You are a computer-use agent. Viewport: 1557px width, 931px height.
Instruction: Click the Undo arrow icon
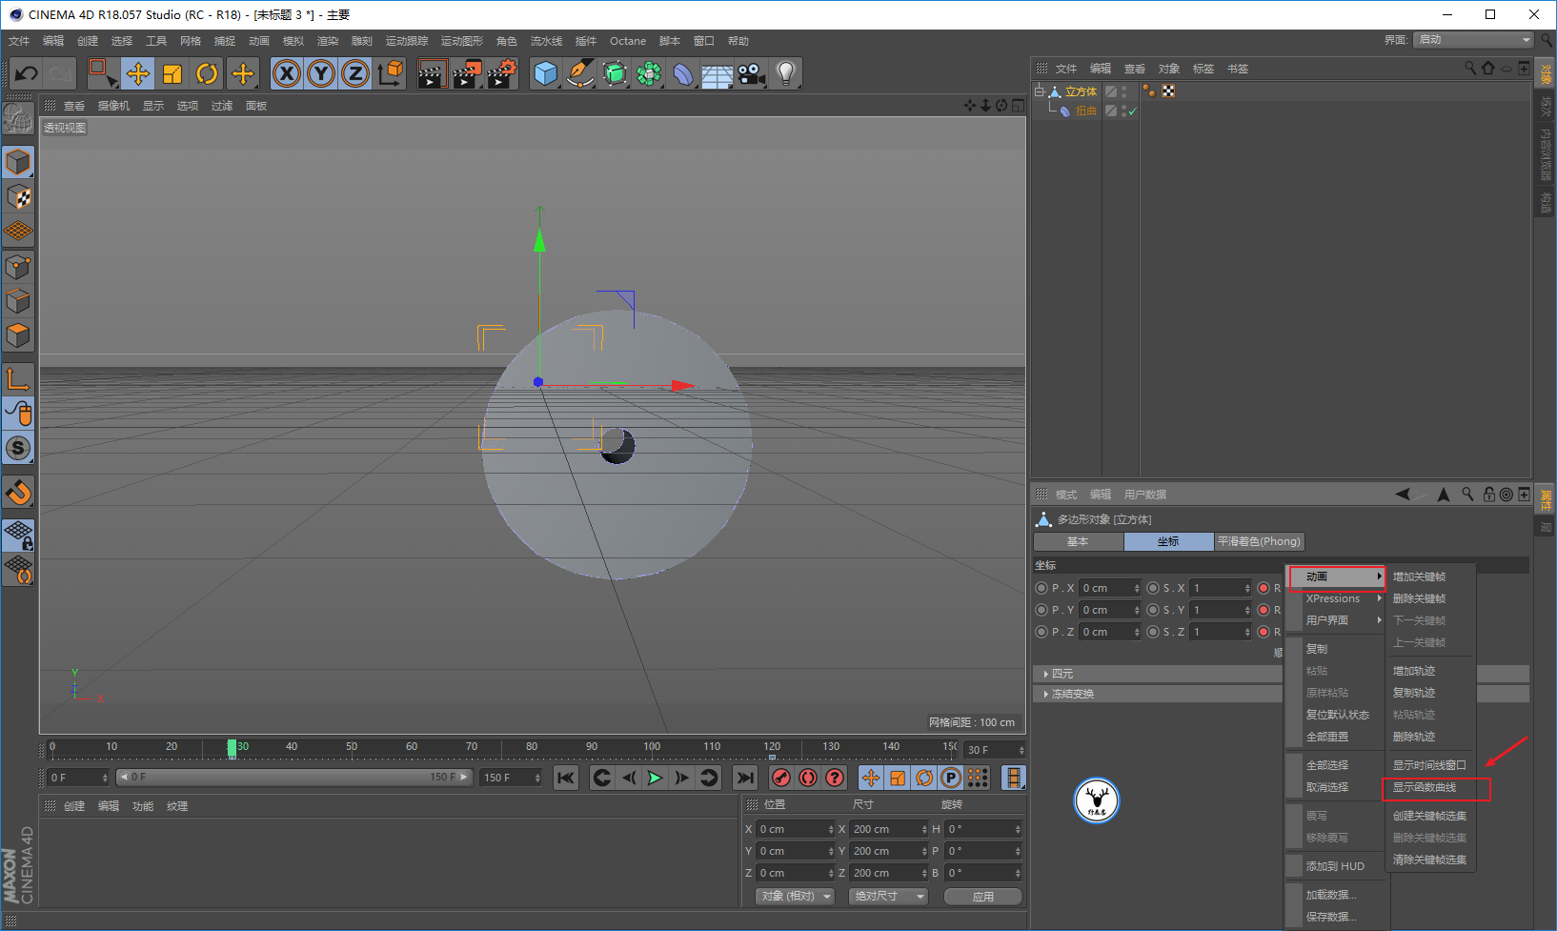tap(26, 73)
